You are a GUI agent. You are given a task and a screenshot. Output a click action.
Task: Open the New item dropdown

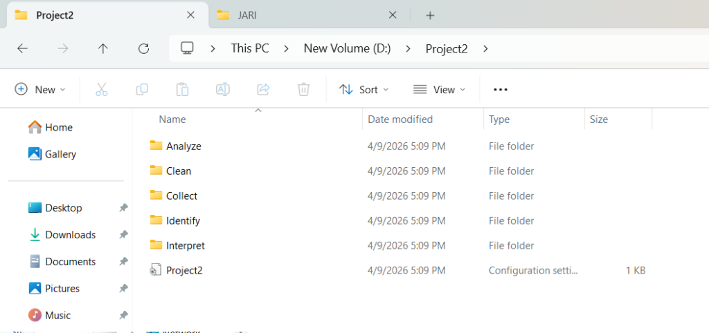(41, 89)
